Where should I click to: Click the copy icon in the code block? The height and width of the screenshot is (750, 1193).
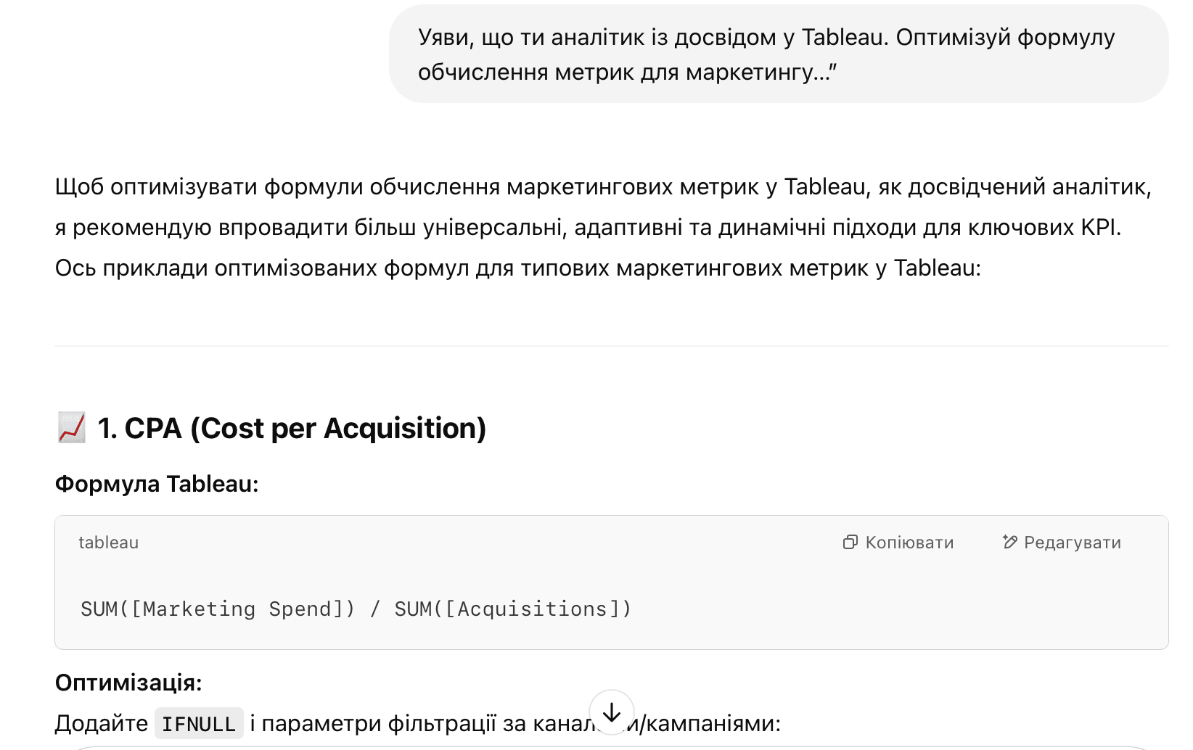tap(850, 543)
